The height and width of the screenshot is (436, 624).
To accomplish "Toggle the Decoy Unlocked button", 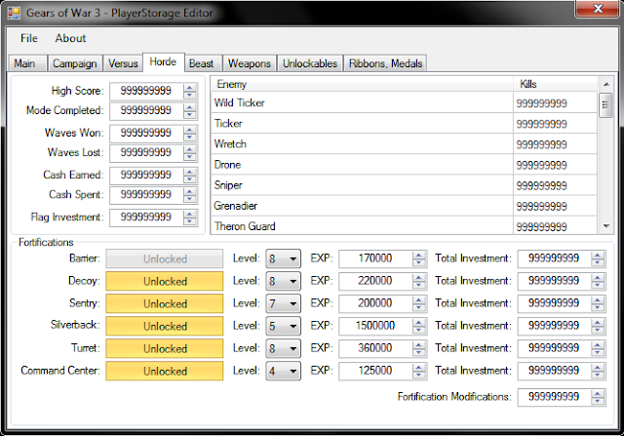I will tap(165, 281).
